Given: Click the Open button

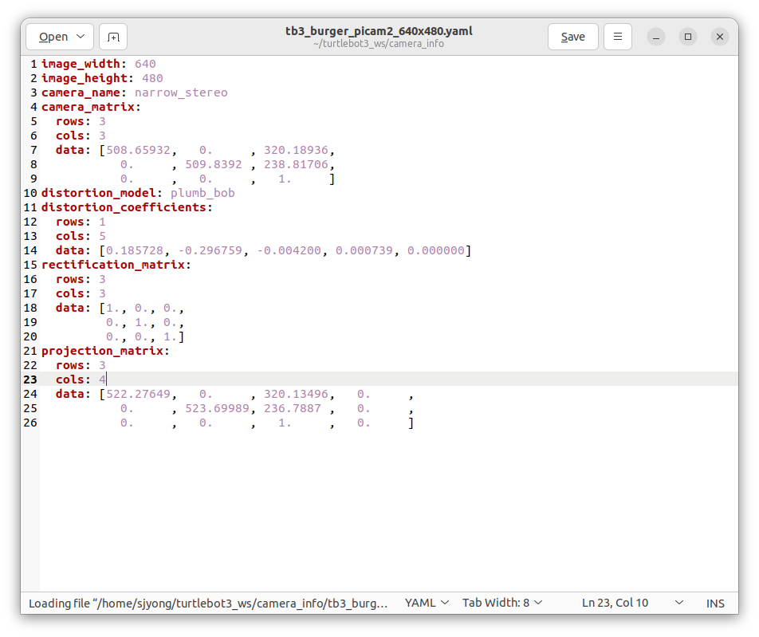Looking at the screenshot, I should [53, 37].
